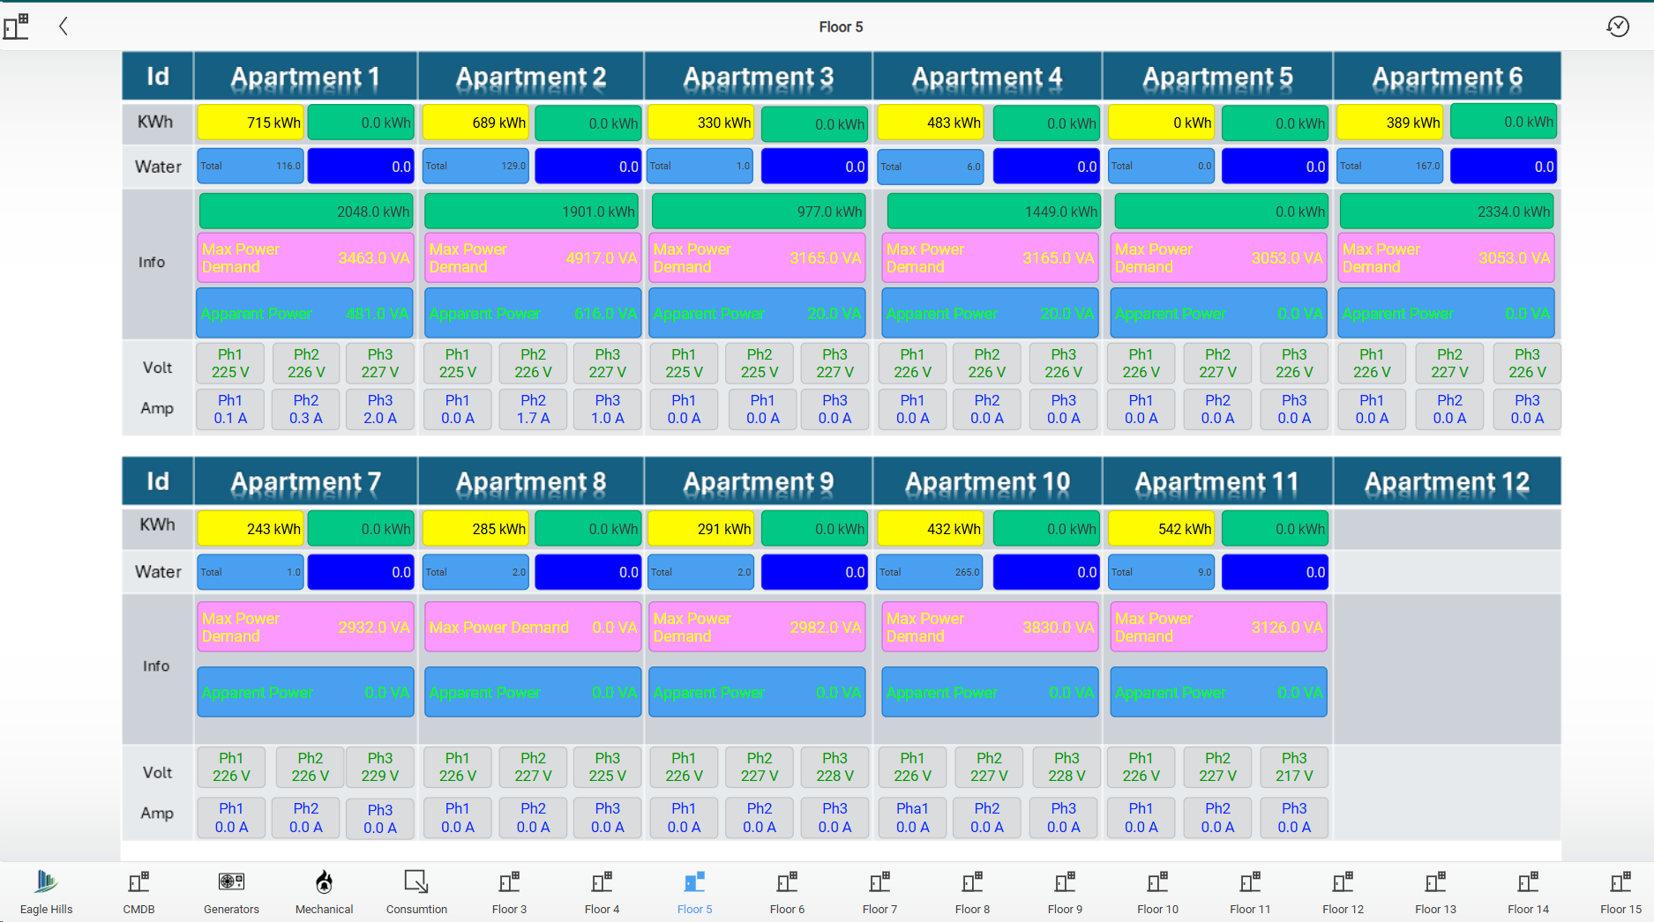Open the Consumtion page icon
Viewport: 1654px width, 922px height.
click(416, 882)
